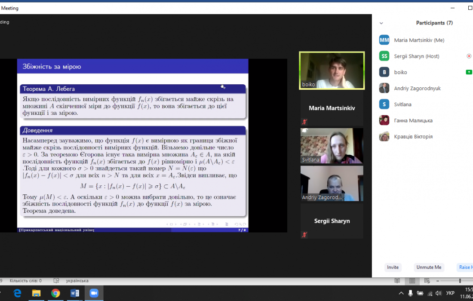Open Zoom from the Windows taskbar
This screenshot has height=301, width=473.
click(x=93, y=293)
